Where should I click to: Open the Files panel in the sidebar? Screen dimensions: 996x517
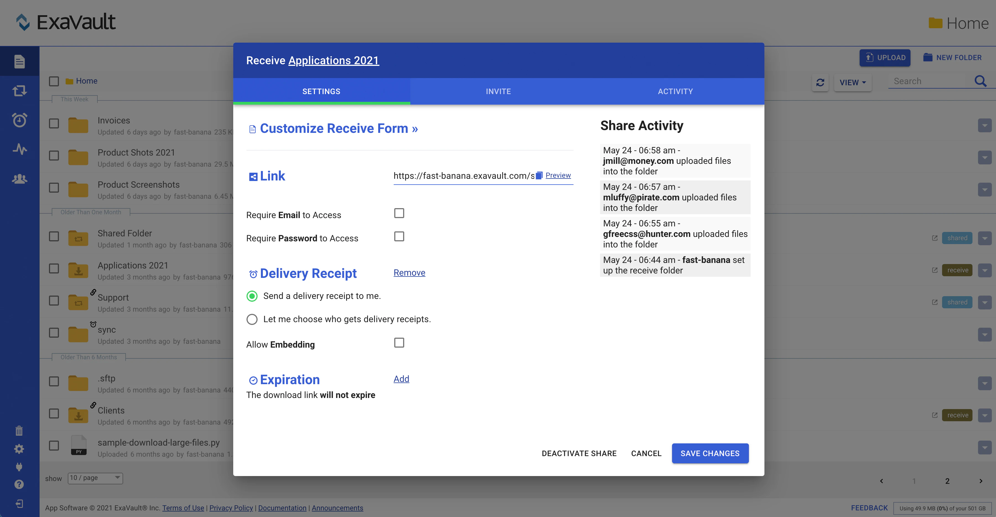pos(19,61)
